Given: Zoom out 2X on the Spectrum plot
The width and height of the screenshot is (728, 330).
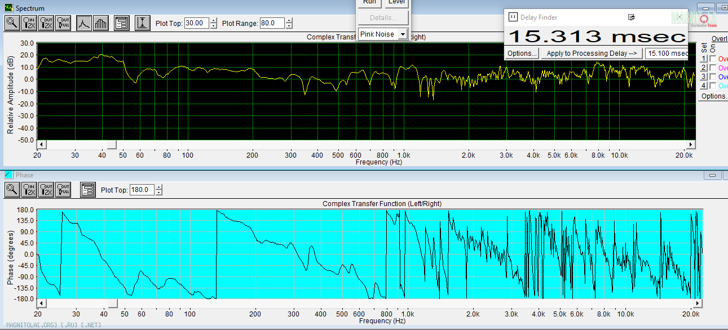Looking at the screenshot, I should click(47, 23).
